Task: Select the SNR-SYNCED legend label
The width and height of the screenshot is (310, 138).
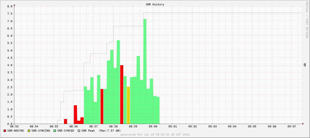Action: point(66,131)
